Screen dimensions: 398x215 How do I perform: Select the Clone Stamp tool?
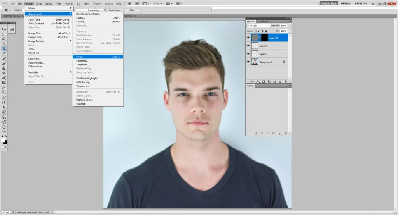[4, 68]
